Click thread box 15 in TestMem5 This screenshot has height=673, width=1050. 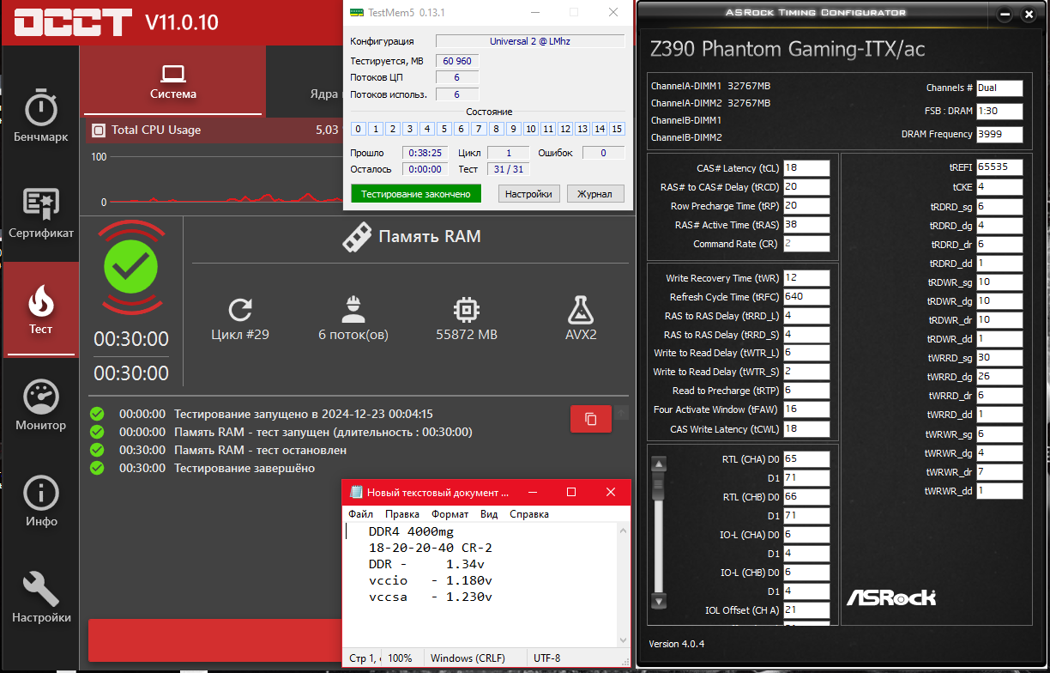[x=617, y=129]
